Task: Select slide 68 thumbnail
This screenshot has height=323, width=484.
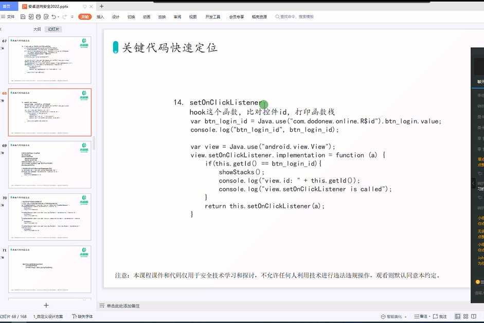Action: (x=50, y=113)
